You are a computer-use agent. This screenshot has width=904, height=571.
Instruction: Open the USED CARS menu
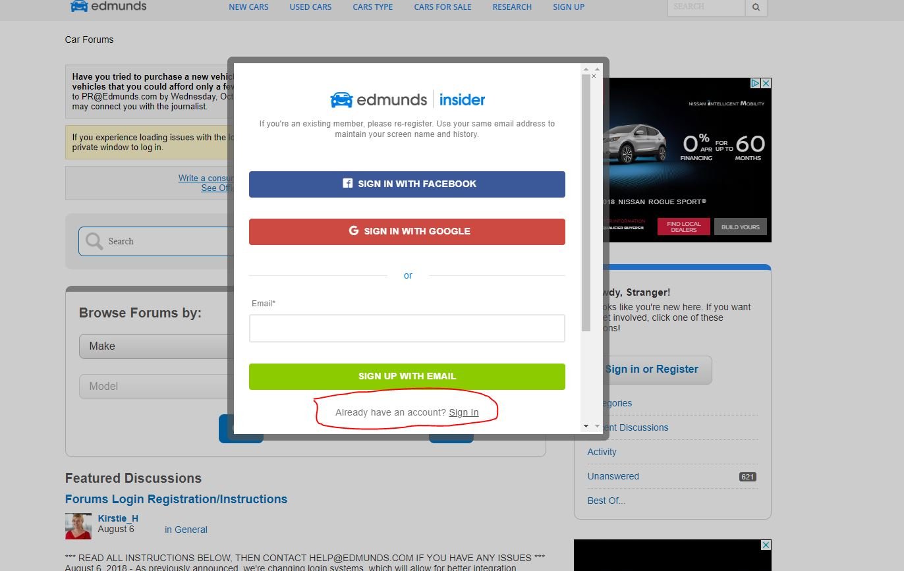[x=310, y=7]
